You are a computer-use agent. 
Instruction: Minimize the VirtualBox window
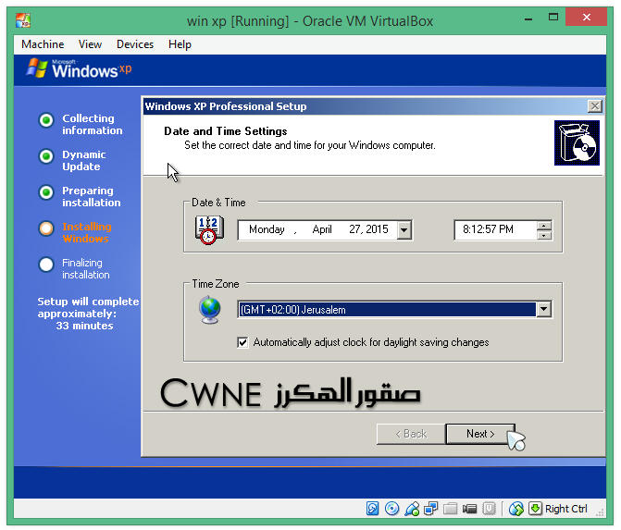[528, 18]
